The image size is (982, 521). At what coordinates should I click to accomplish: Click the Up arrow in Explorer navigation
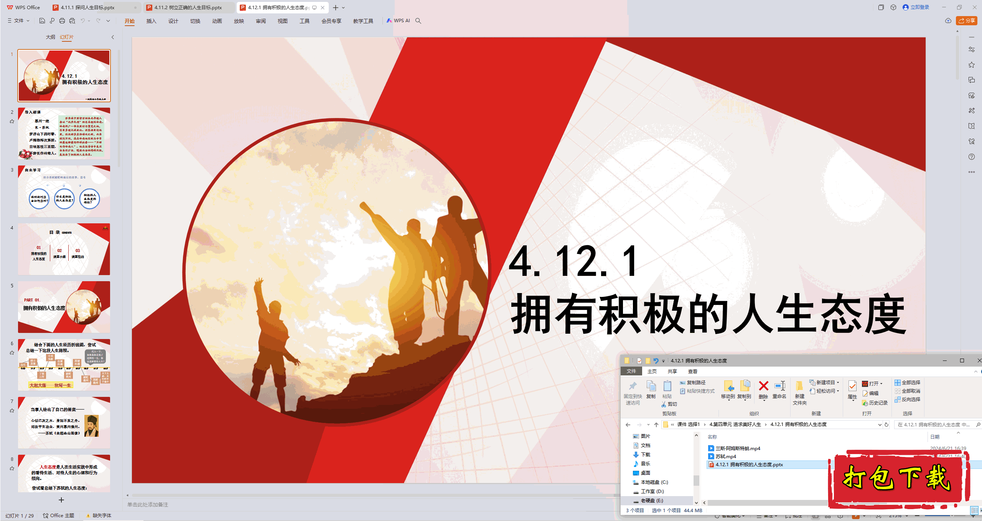point(656,424)
